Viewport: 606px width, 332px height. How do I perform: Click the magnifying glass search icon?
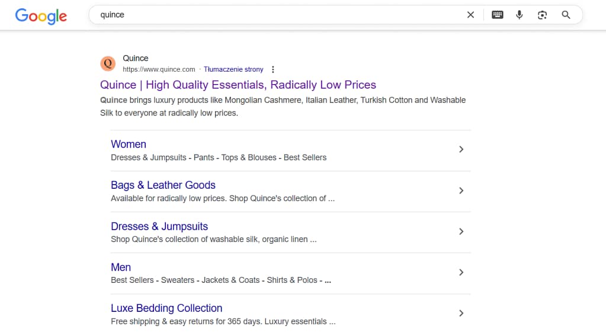(x=566, y=15)
